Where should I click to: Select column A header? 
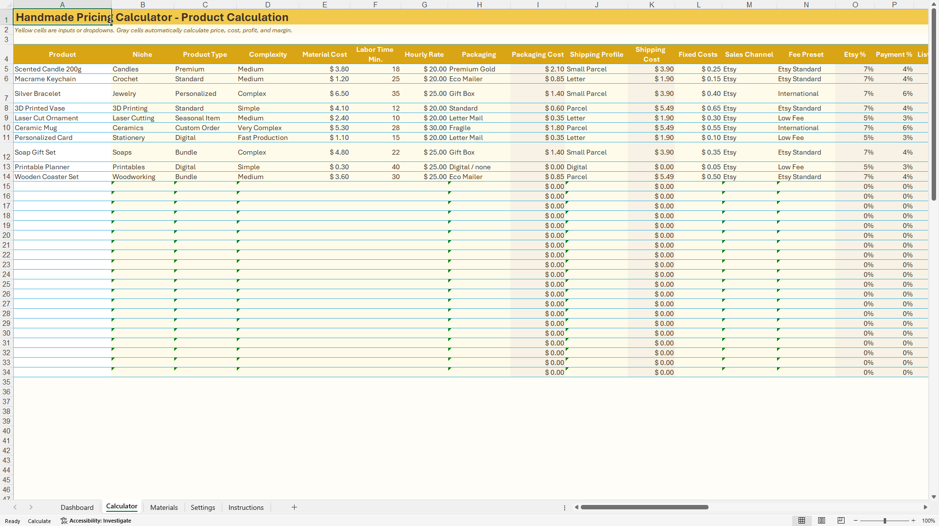62,4
